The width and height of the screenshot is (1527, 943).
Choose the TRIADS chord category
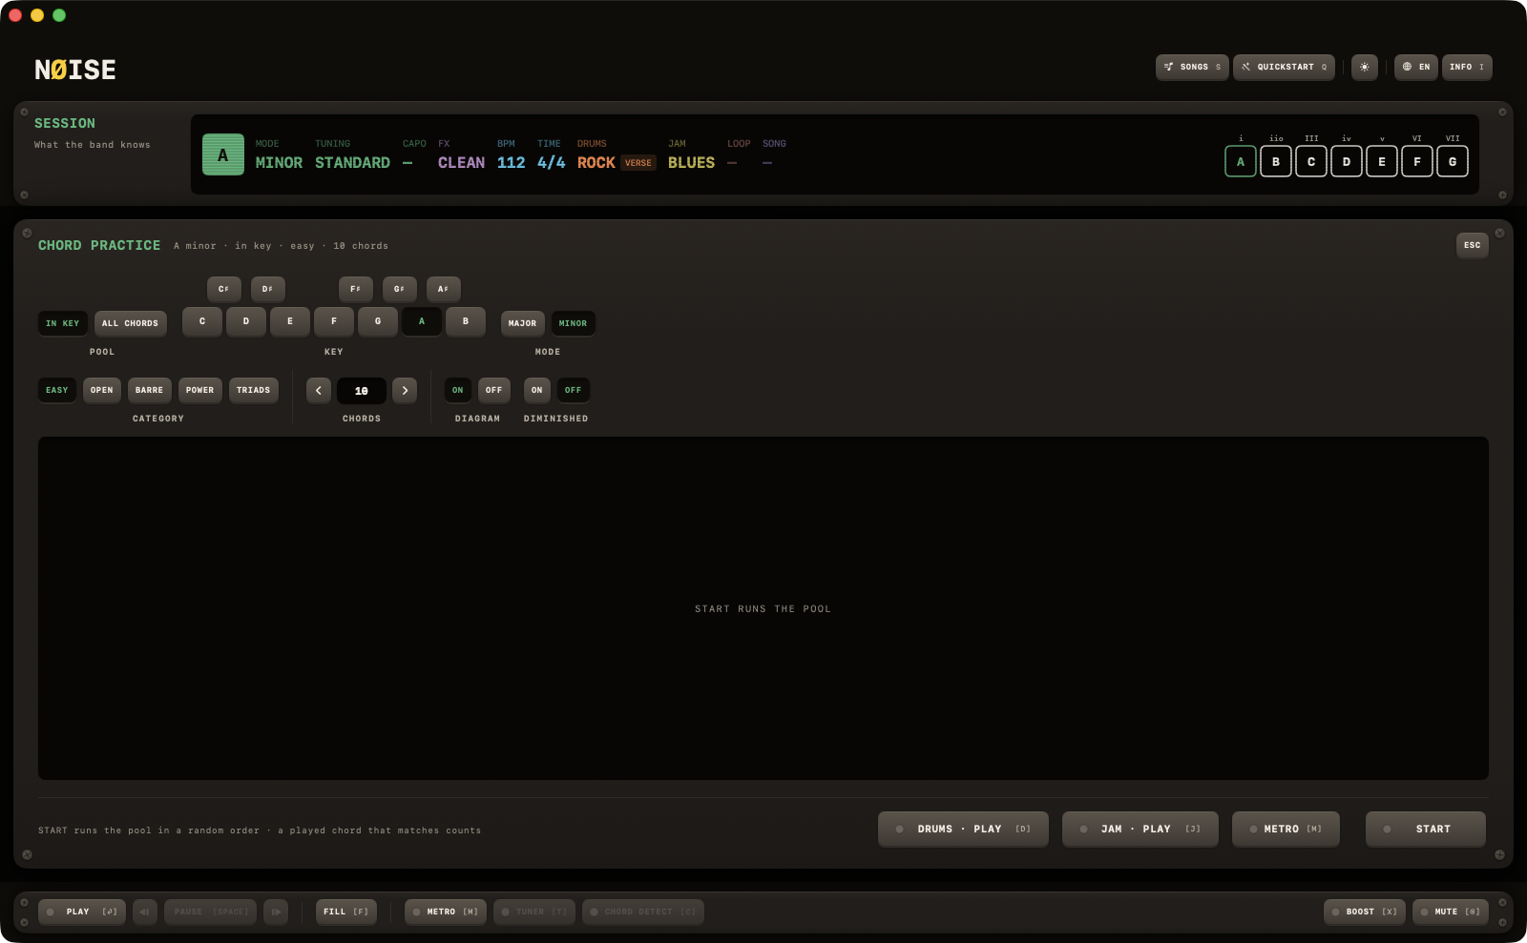254,390
